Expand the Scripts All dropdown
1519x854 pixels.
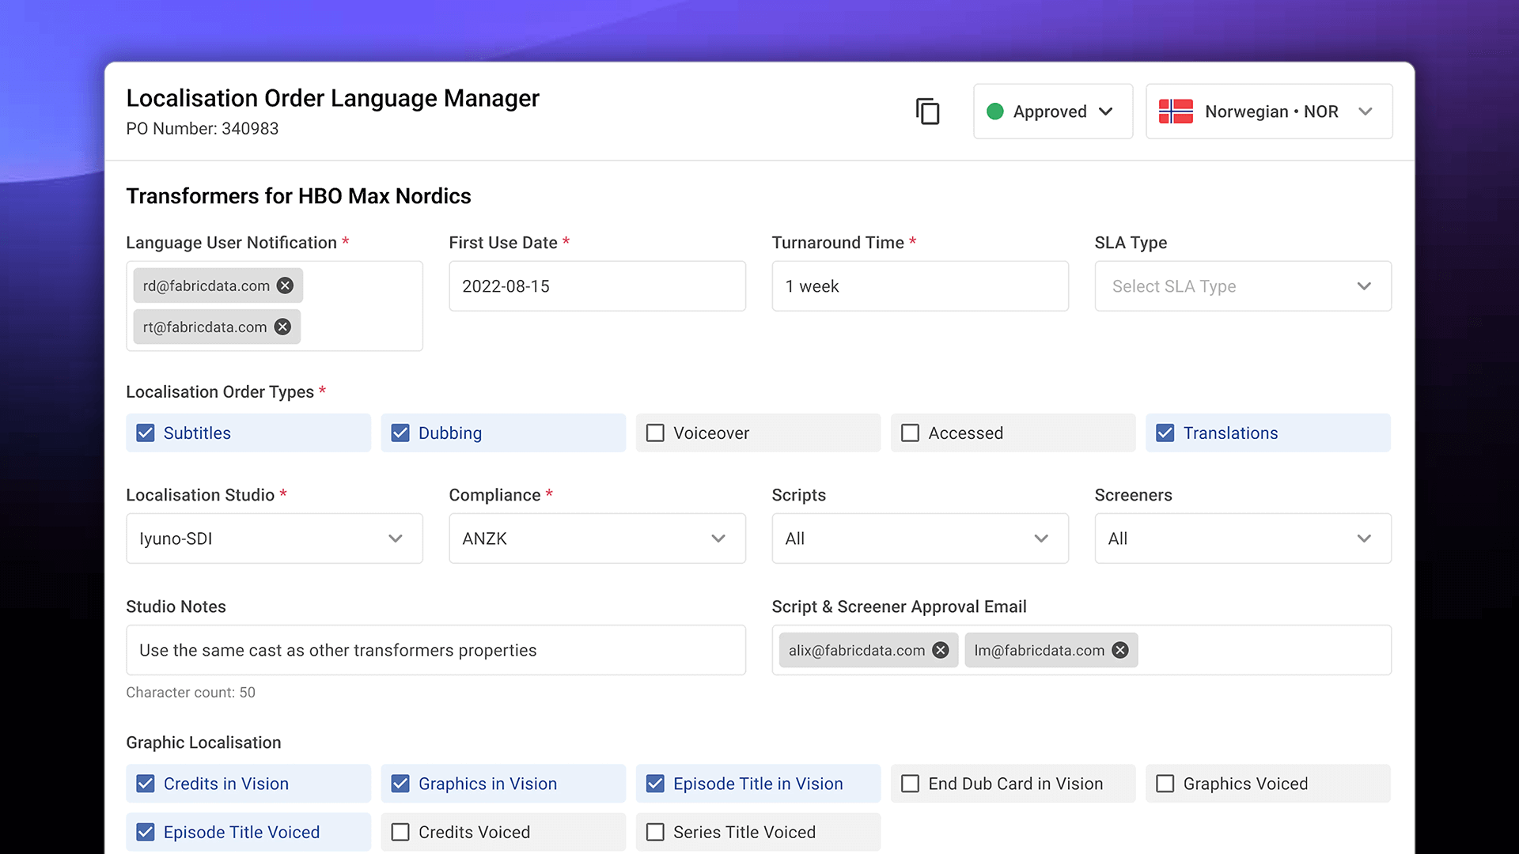click(x=920, y=538)
